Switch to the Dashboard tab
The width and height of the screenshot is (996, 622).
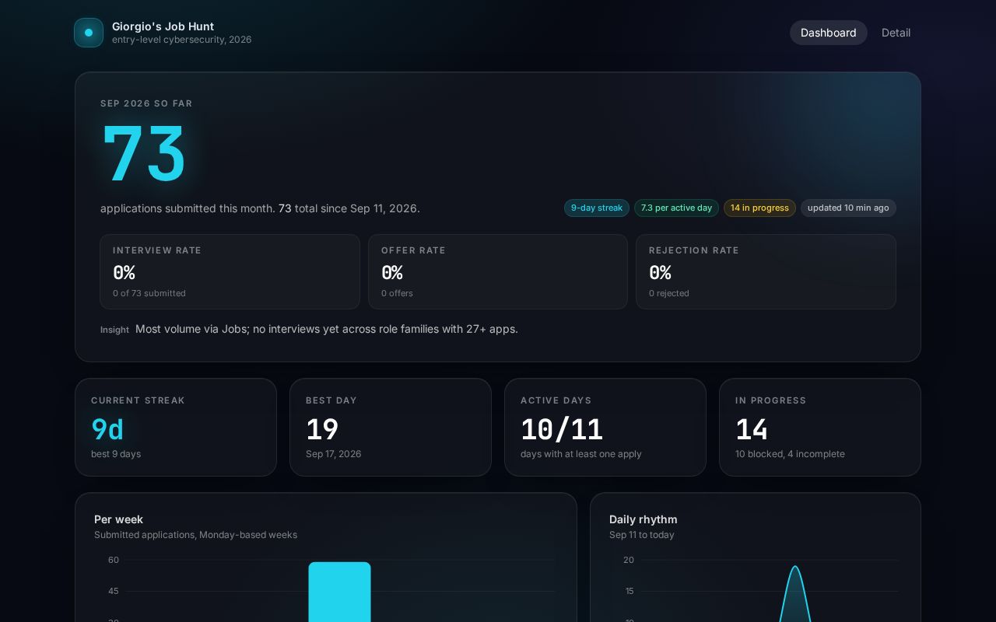828,33
